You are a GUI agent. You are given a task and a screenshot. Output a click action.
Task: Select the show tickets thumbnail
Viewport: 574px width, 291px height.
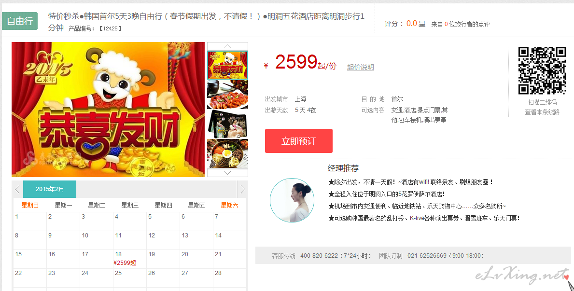tap(228, 124)
